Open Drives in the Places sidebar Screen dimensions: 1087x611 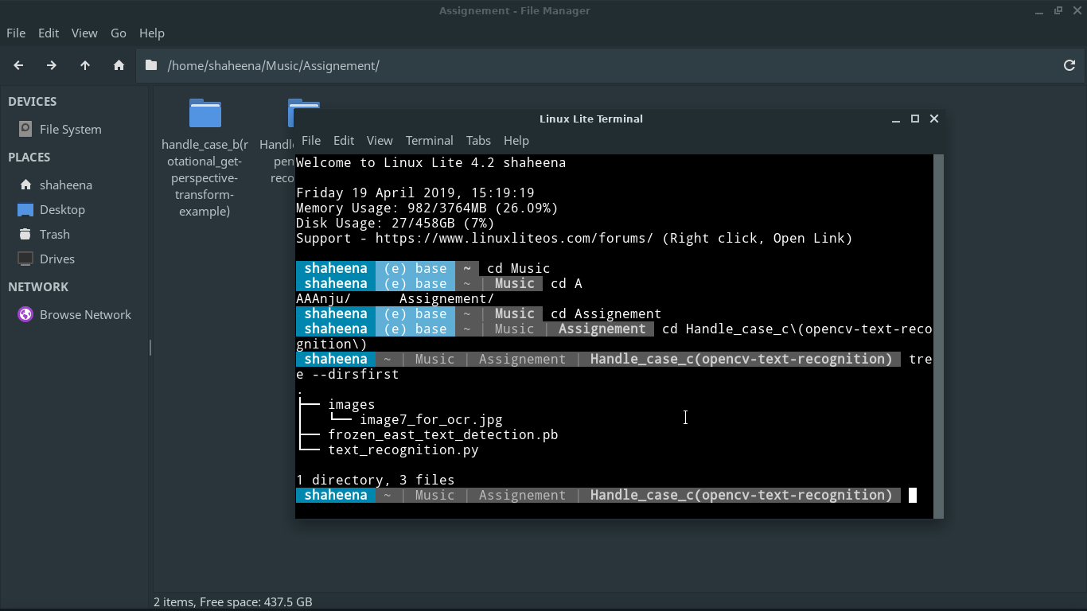[58, 259]
